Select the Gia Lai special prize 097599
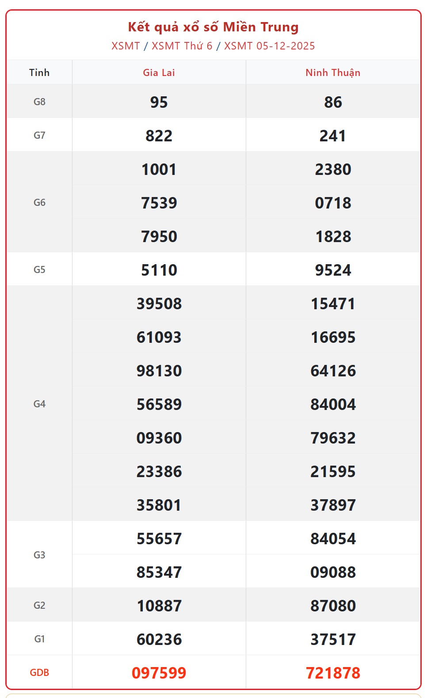 pos(159,673)
